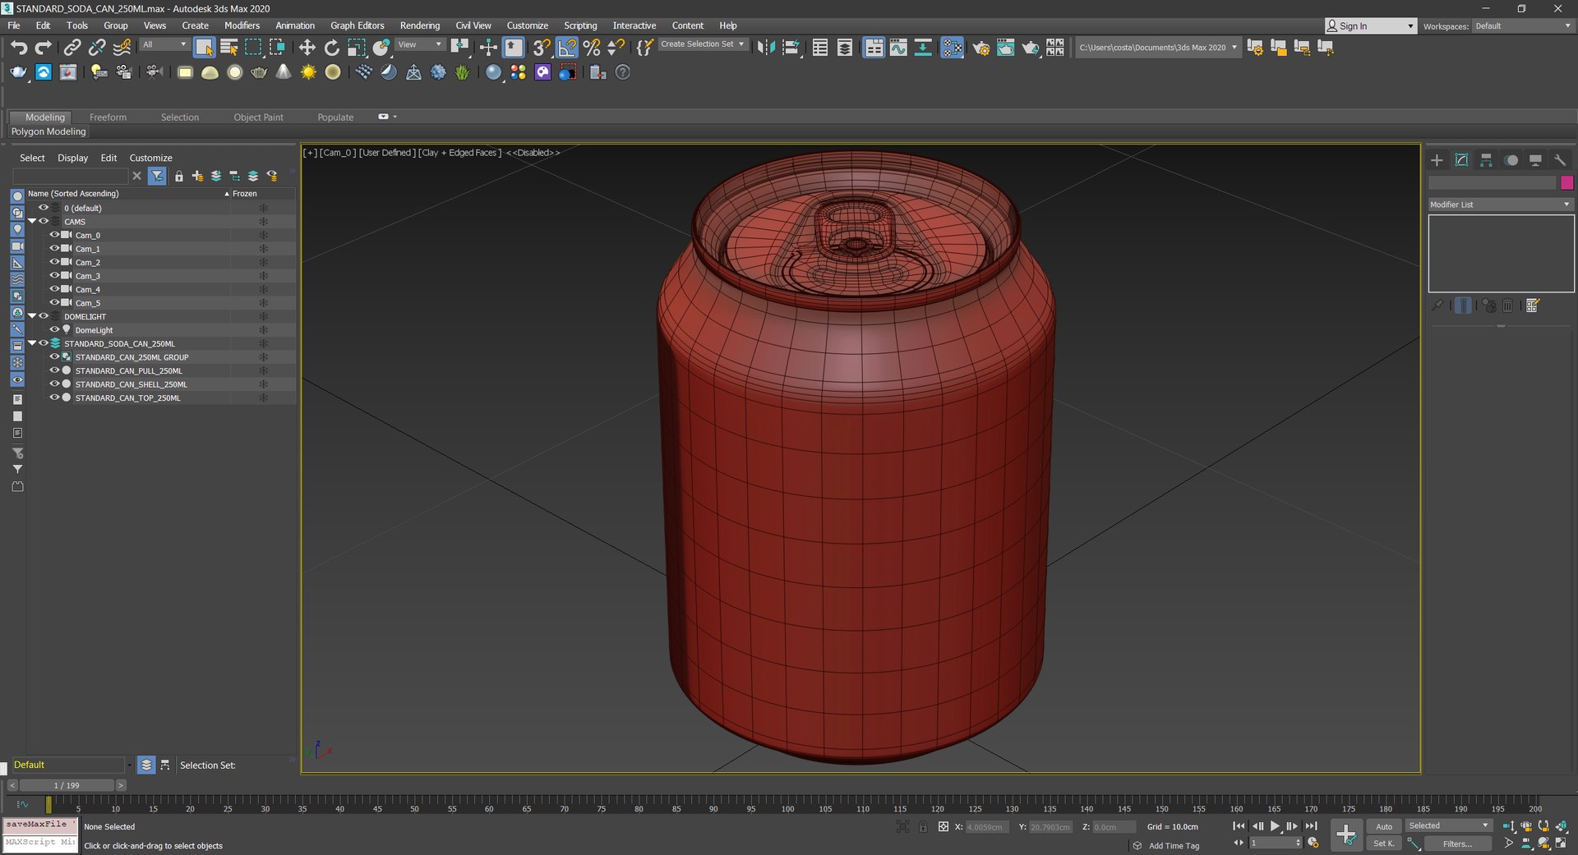Toggle Auto key mode button
This screenshot has width=1578, height=855.
coord(1384,826)
